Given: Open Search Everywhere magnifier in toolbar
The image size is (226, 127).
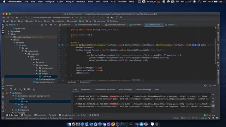Looking at the screenshot, I should click(x=121, y=18).
